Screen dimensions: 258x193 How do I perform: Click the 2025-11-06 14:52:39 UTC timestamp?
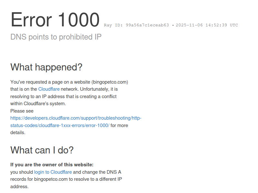pyautogui.click(x=207, y=25)
